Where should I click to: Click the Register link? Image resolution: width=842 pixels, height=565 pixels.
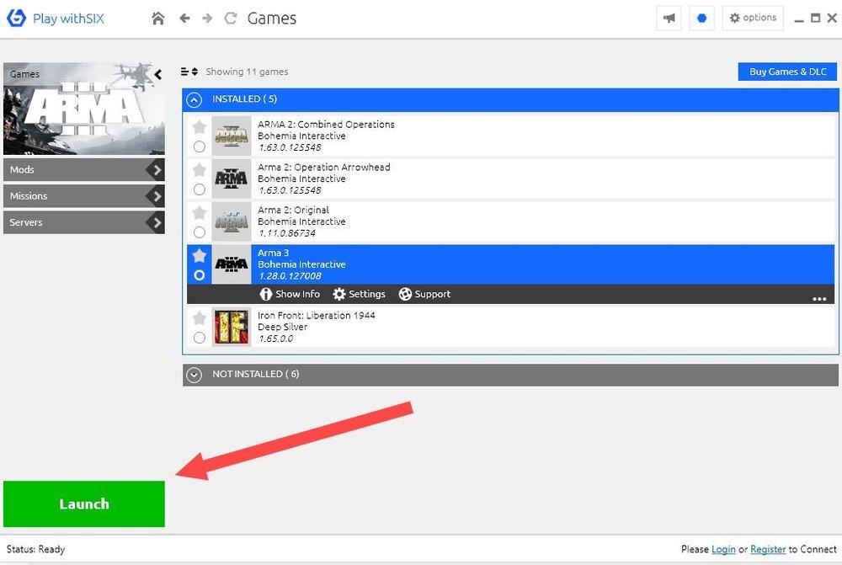click(768, 550)
